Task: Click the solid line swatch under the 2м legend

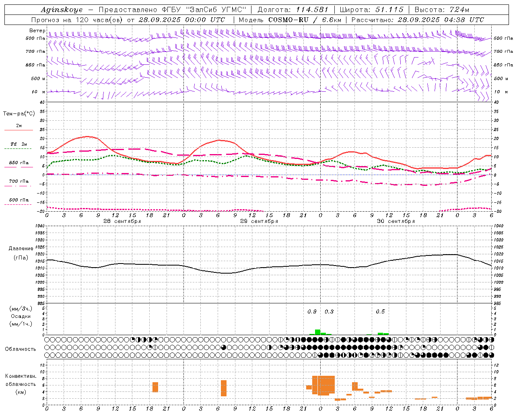Action: (19, 130)
